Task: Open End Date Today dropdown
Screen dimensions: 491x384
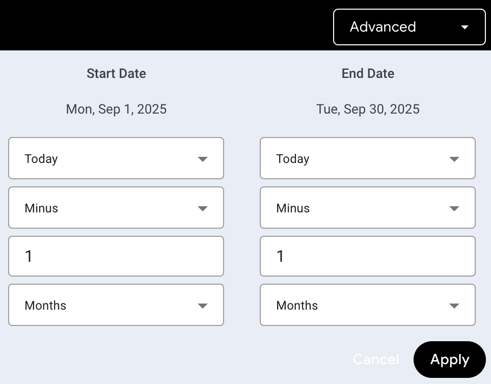Action: coord(368,158)
